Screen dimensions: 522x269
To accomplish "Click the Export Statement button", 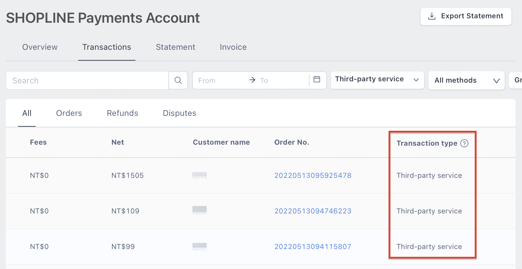I will coord(466,16).
